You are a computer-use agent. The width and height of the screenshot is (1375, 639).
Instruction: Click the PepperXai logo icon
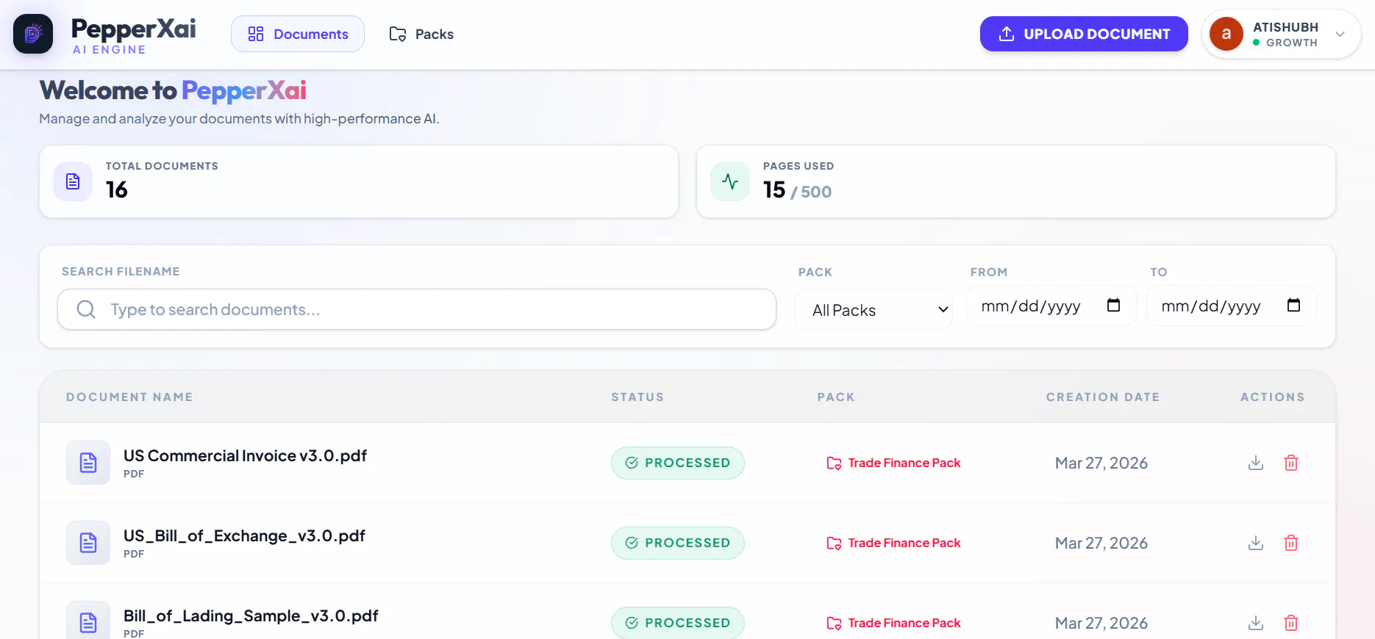(33, 34)
